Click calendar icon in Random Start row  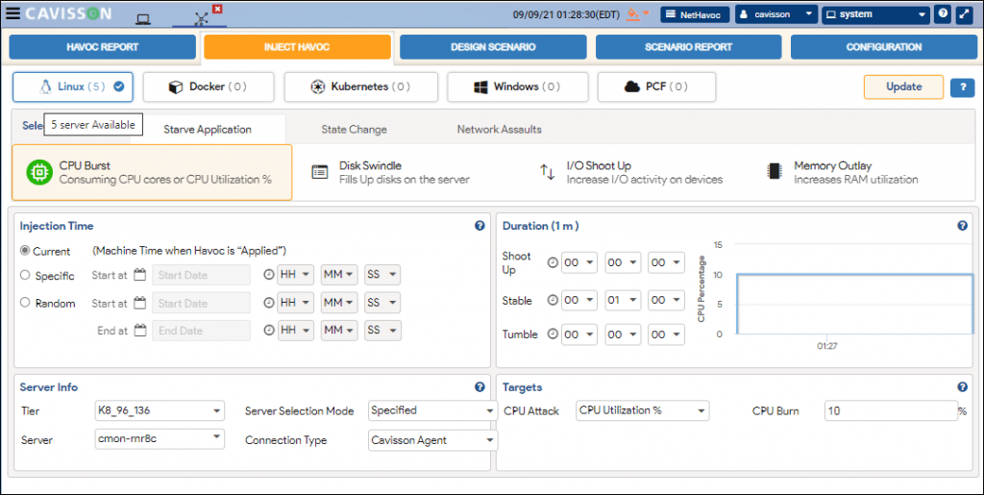pyautogui.click(x=140, y=303)
